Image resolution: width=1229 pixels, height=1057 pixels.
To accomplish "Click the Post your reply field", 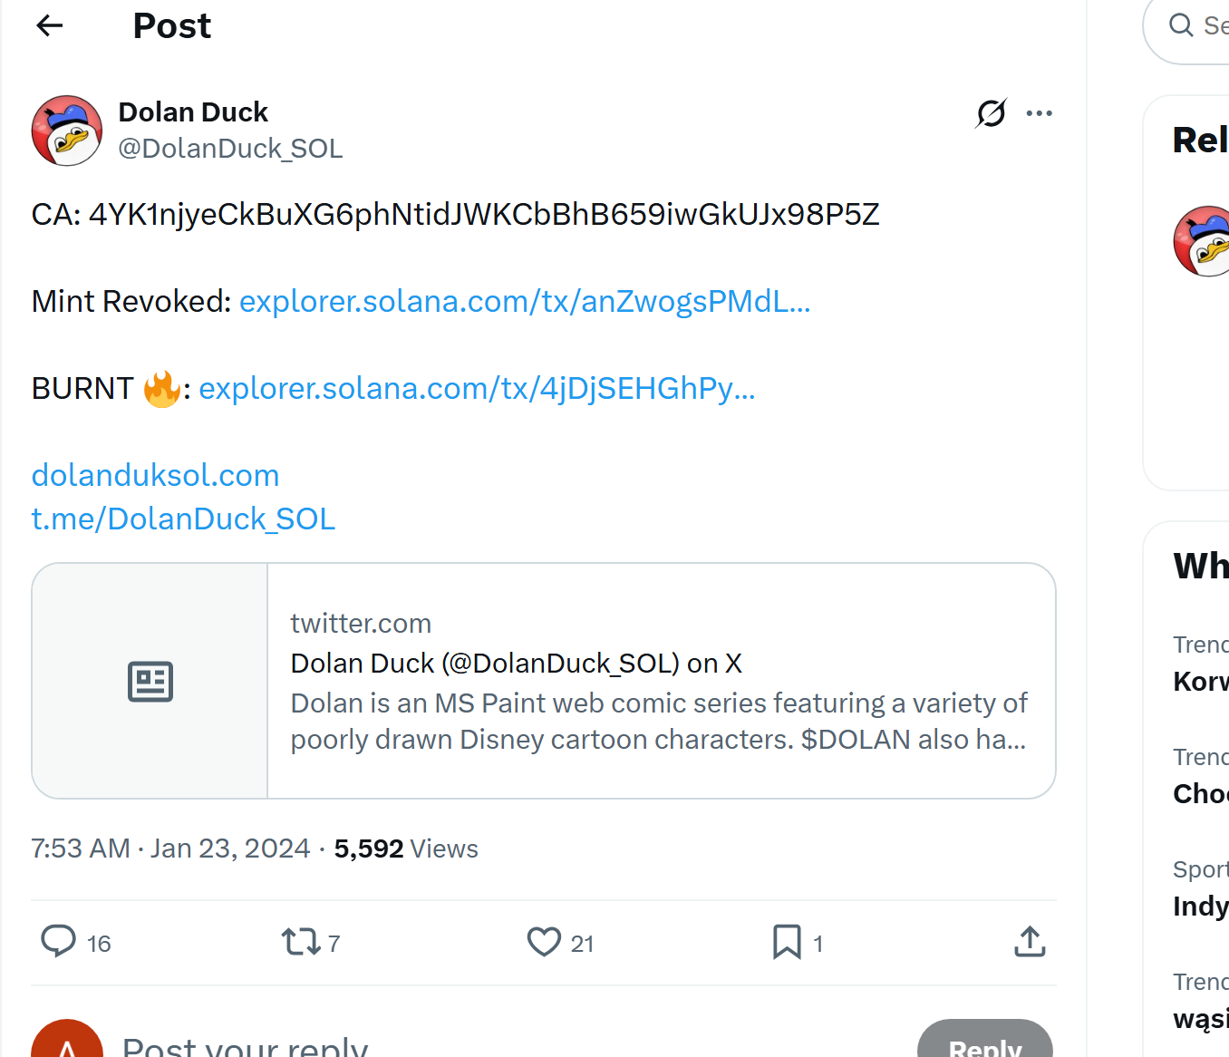I will pos(245,1044).
